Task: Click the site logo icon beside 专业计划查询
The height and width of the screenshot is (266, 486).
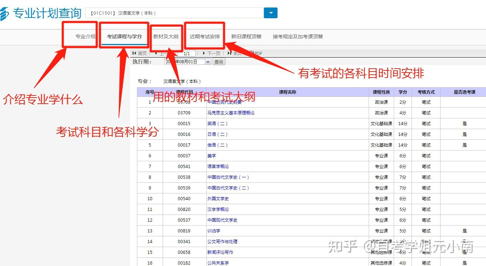Action: pyautogui.click(x=4, y=14)
